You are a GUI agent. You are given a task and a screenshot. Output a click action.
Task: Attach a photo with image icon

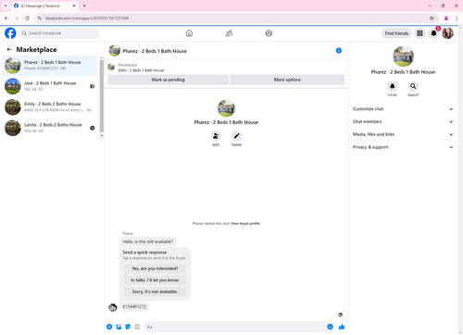point(119,327)
